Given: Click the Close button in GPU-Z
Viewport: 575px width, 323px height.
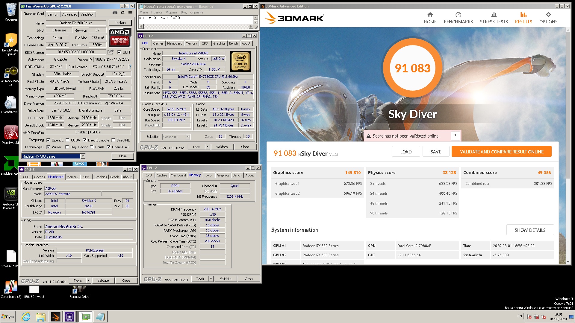Looking at the screenshot, I should (123, 156).
